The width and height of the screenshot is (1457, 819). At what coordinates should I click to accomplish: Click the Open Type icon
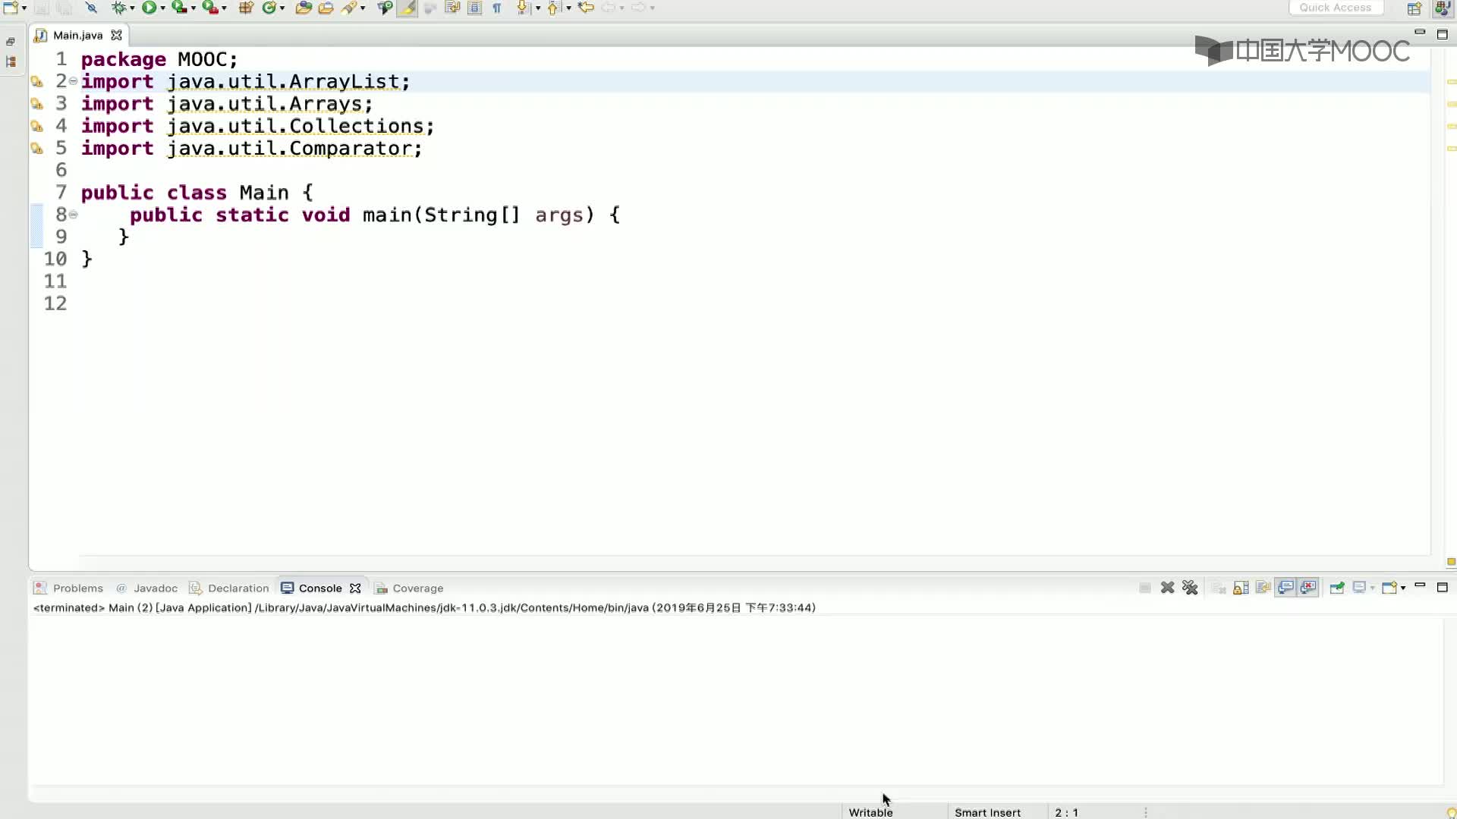pos(304,8)
